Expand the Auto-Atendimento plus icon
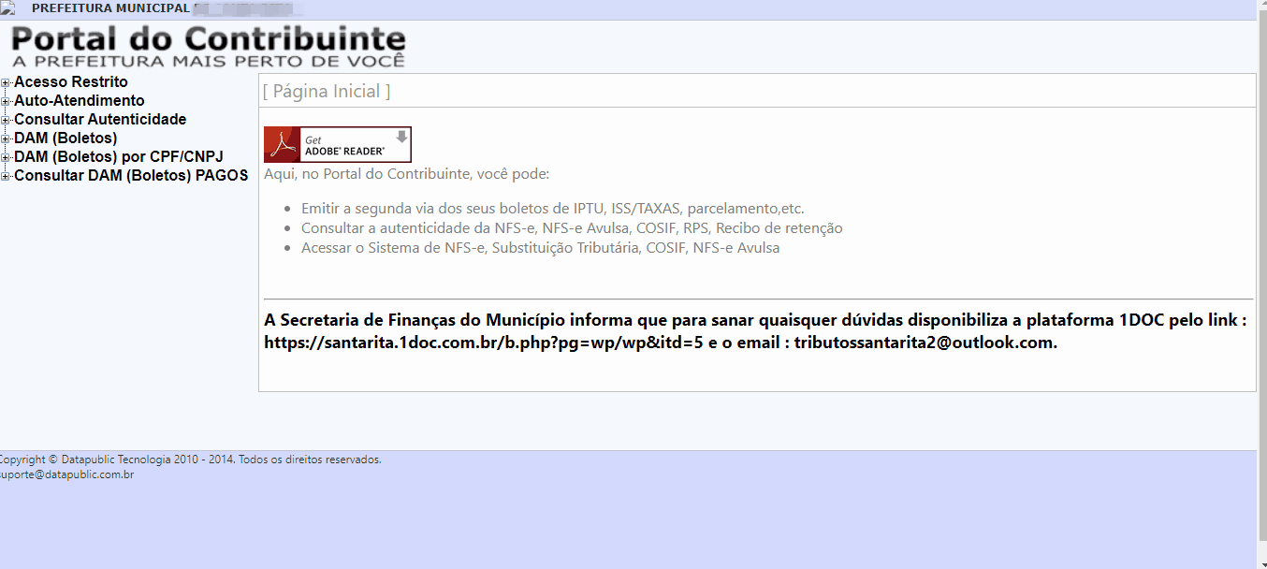This screenshot has width=1267, height=569. coord(6,101)
